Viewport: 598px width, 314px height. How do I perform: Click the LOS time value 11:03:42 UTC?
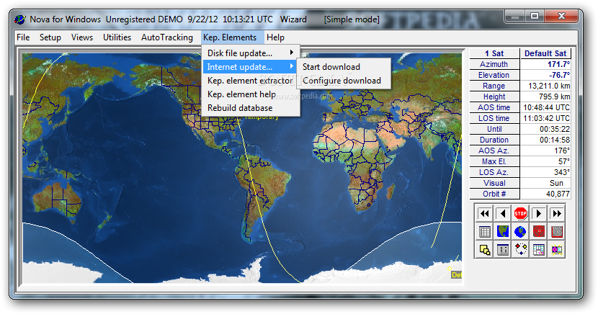545,118
